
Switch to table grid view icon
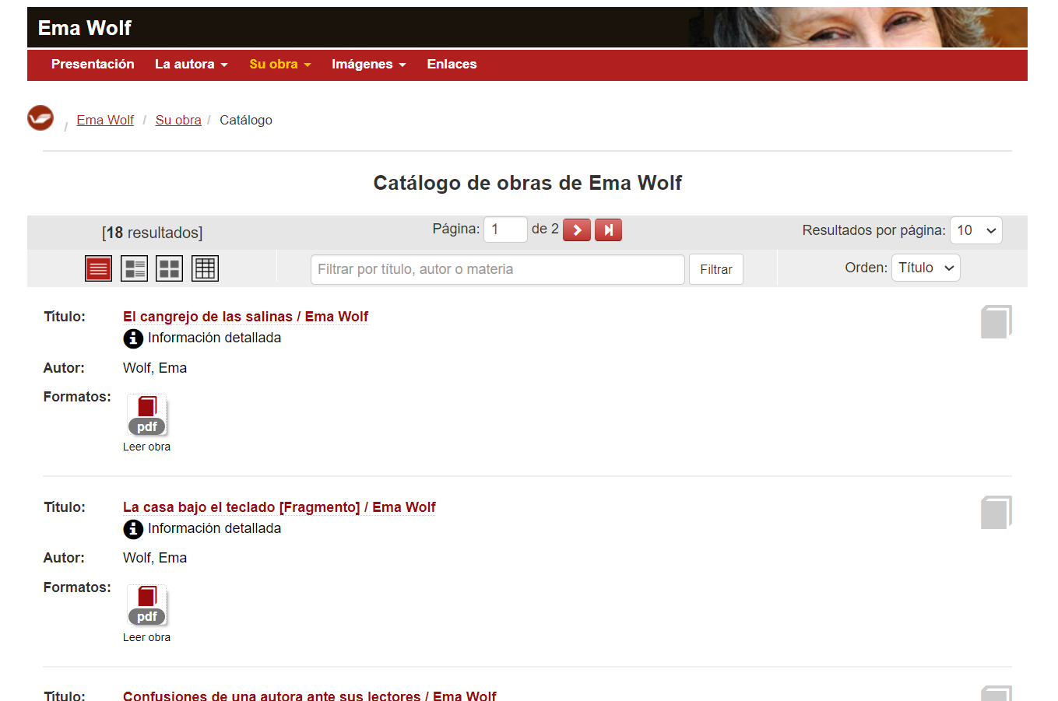(x=205, y=268)
